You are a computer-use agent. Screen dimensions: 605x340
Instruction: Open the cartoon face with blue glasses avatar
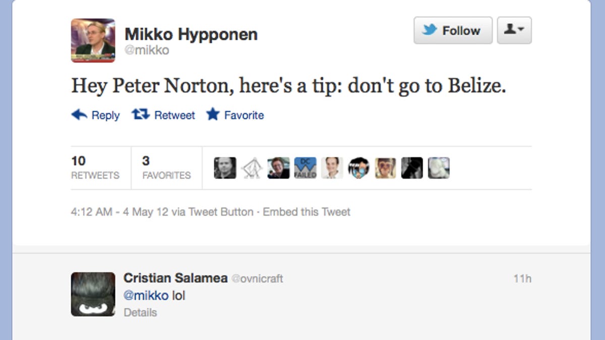358,168
